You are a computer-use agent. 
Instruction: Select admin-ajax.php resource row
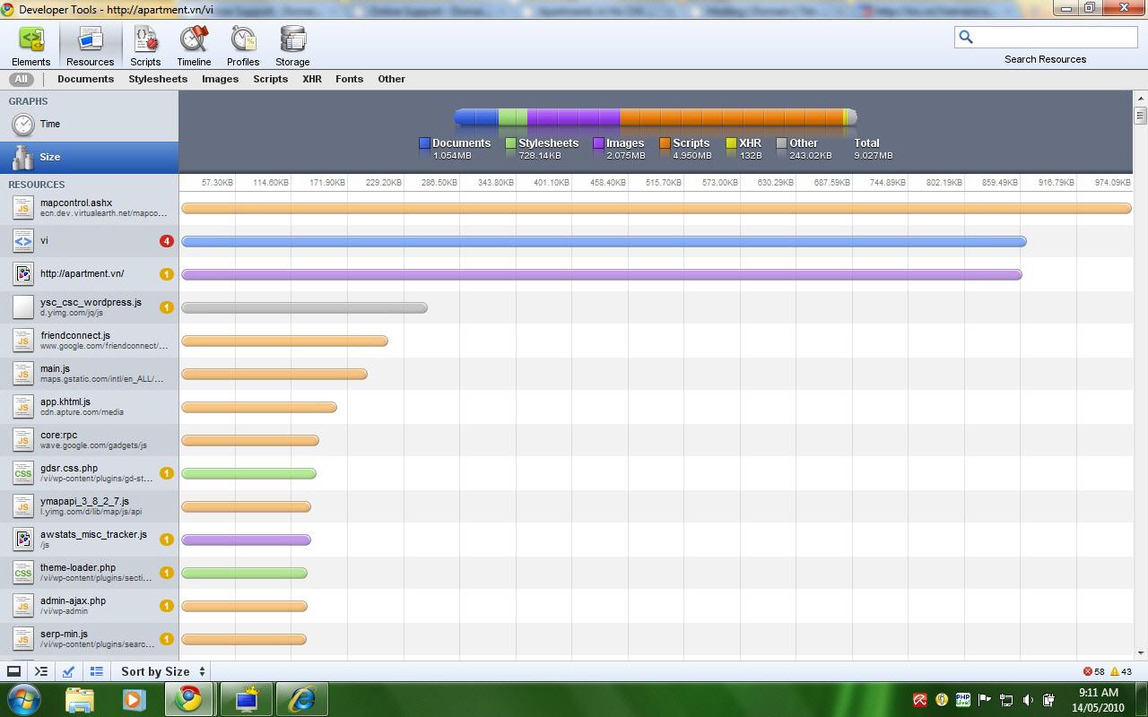pyautogui.click(x=90, y=606)
